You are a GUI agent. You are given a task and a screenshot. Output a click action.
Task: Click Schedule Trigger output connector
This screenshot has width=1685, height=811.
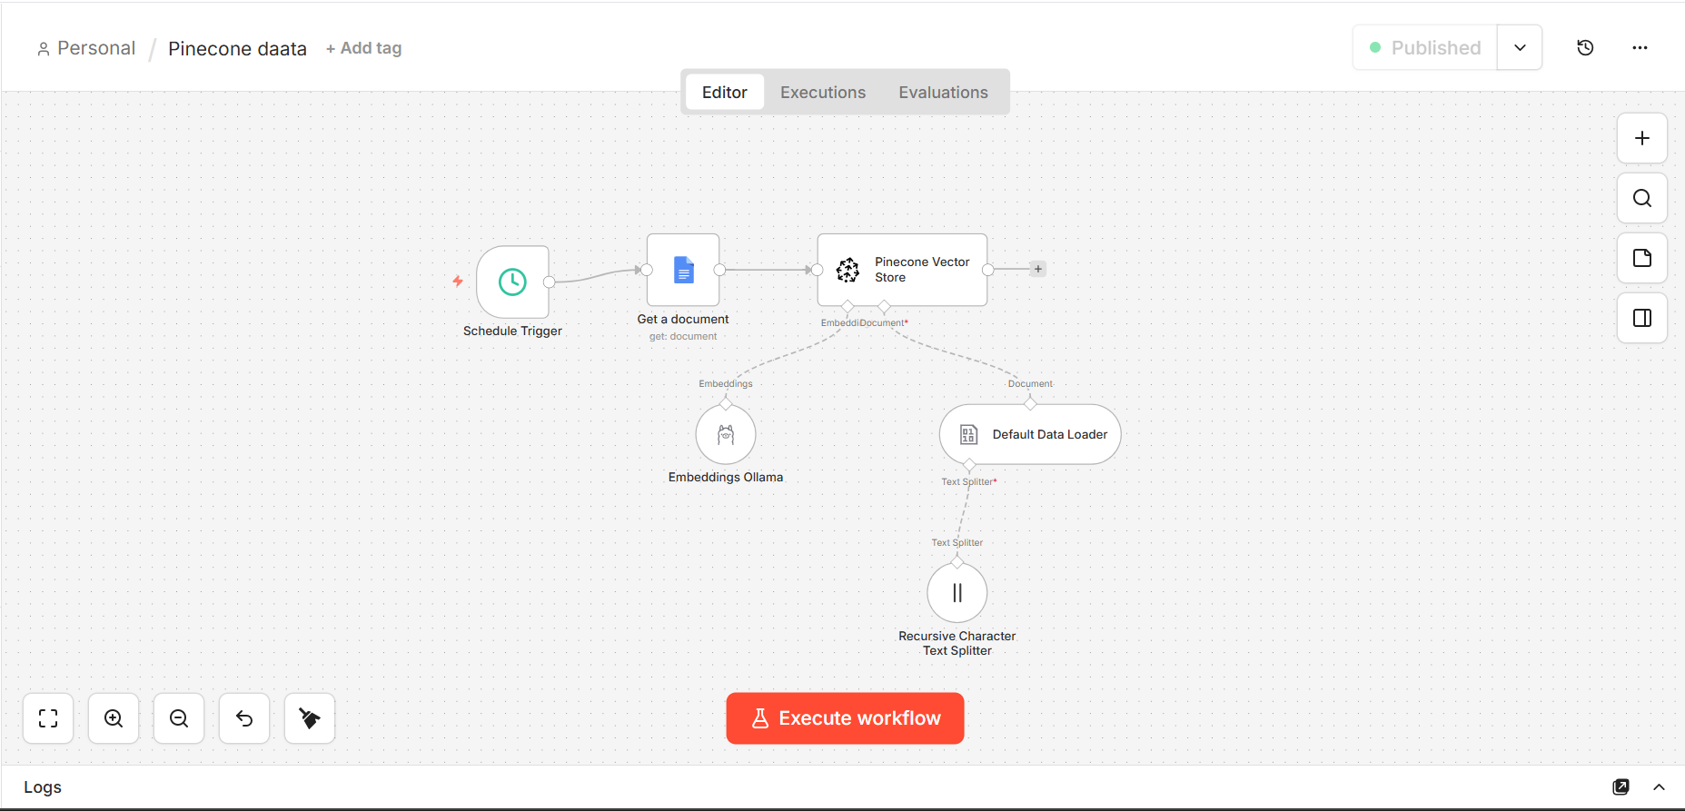549,282
